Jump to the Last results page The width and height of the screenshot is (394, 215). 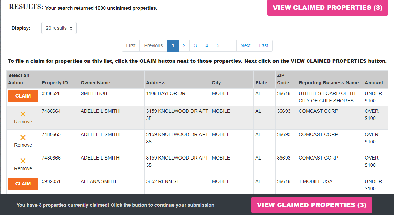pyautogui.click(x=264, y=45)
